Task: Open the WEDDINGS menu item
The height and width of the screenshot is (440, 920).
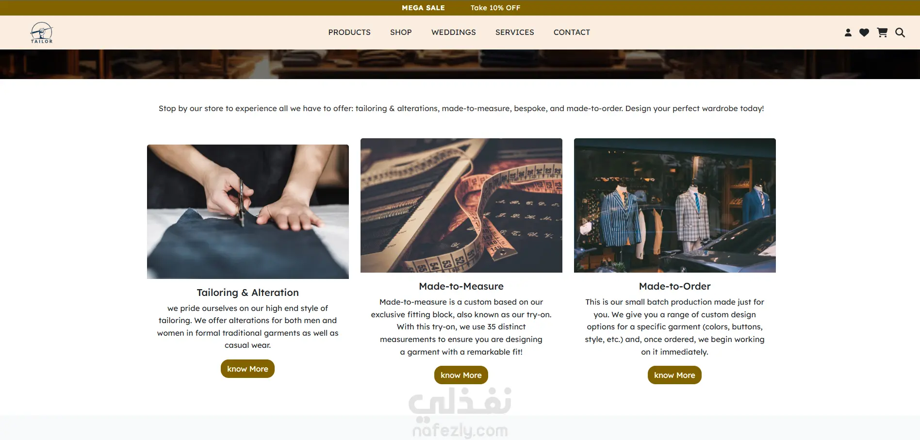Action: pos(454,33)
